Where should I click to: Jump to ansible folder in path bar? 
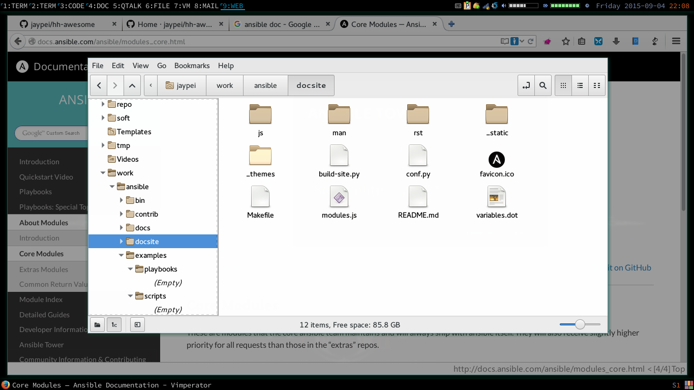coord(265,85)
